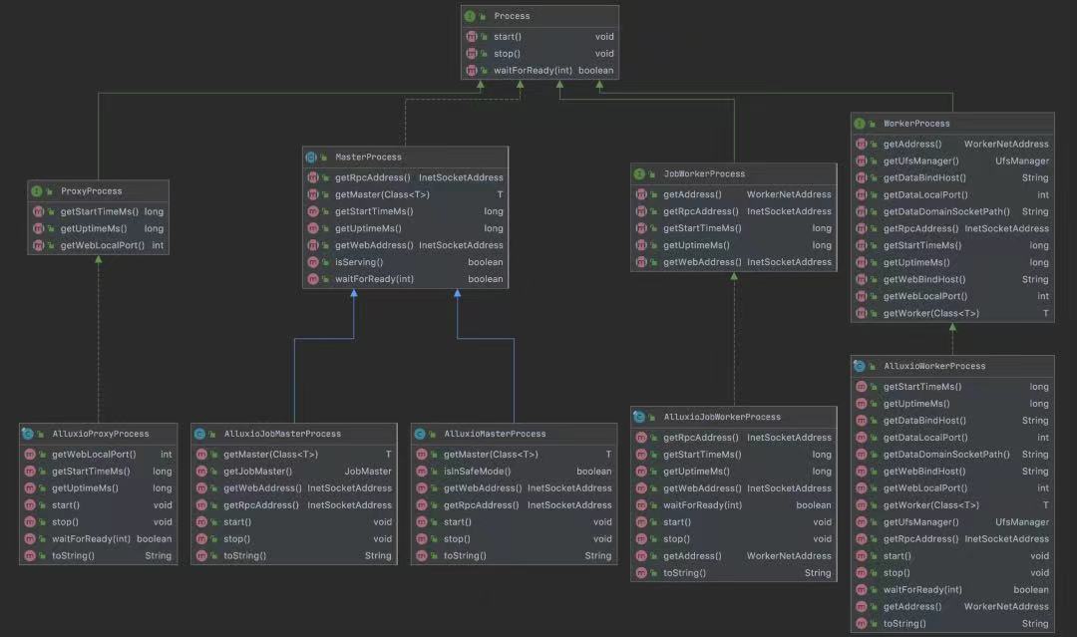Click the interface icon next to ProxyProcess
This screenshot has height=637, width=1077.
pyautogui.click(x=37, y=190)
